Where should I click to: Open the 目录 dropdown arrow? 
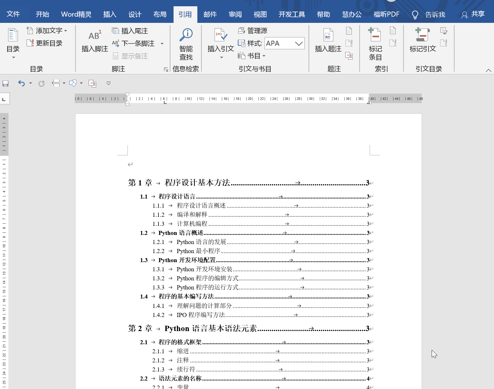tap(13, 57)
